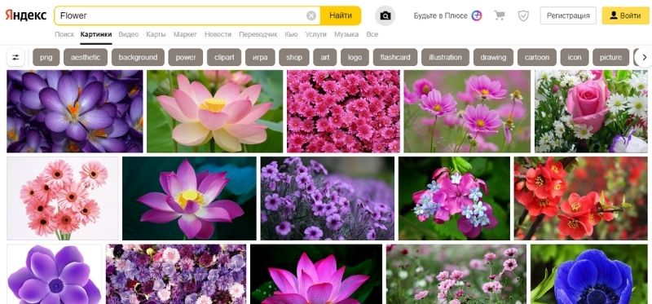This screenshot has width=652, height=304.
Task: Open the small pink meadow flowers image
Action: tap(456, 274)
